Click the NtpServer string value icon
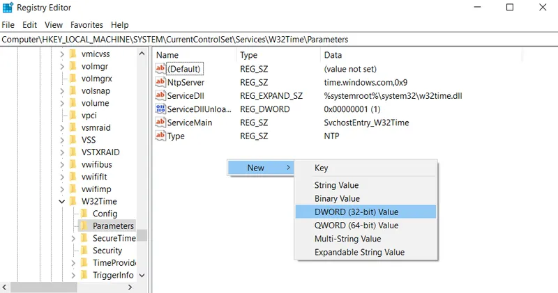The image size is (558, 293). tap(160, 82)
